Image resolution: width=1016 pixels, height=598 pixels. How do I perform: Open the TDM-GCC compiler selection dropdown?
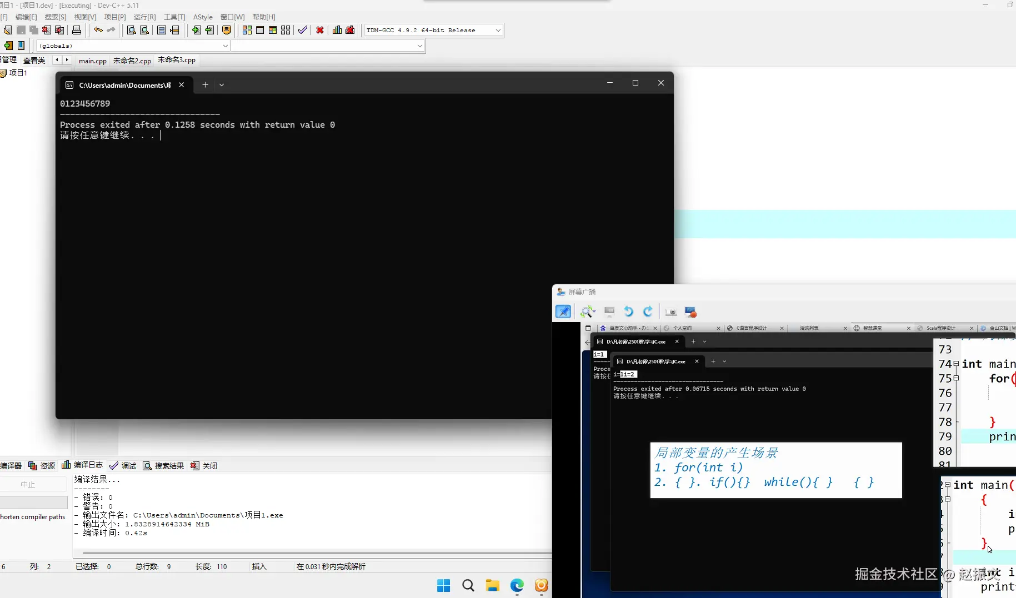[498, 30]
